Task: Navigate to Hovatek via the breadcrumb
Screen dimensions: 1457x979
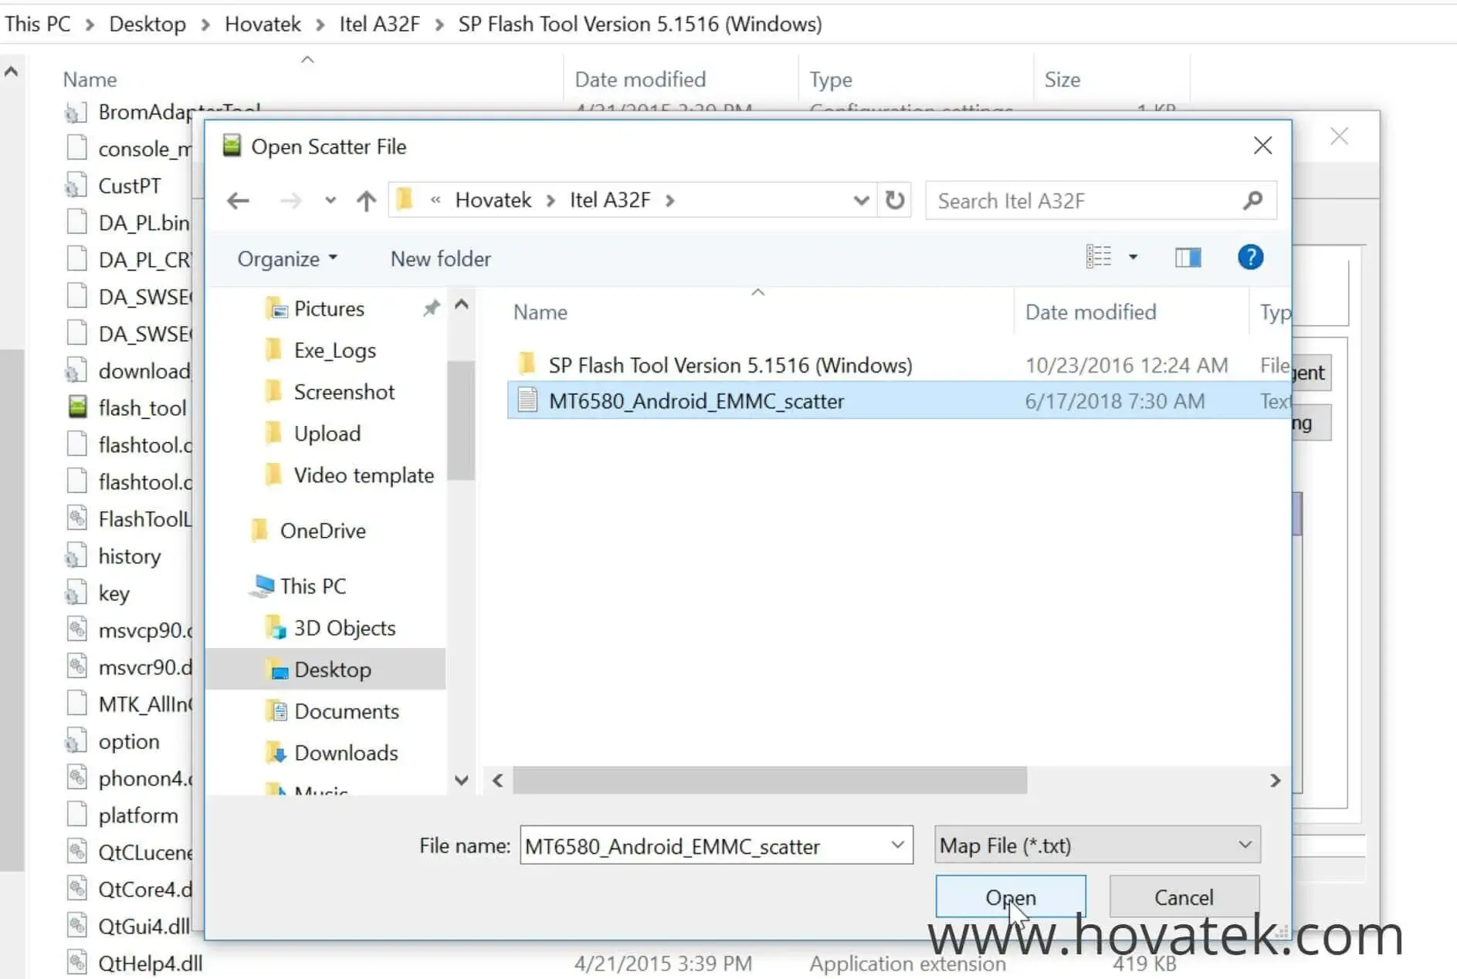Action: pos(494,200)
